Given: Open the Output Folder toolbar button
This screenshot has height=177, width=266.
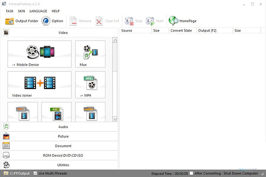Looking at the screenshot, I should click(x=22, y=21).
